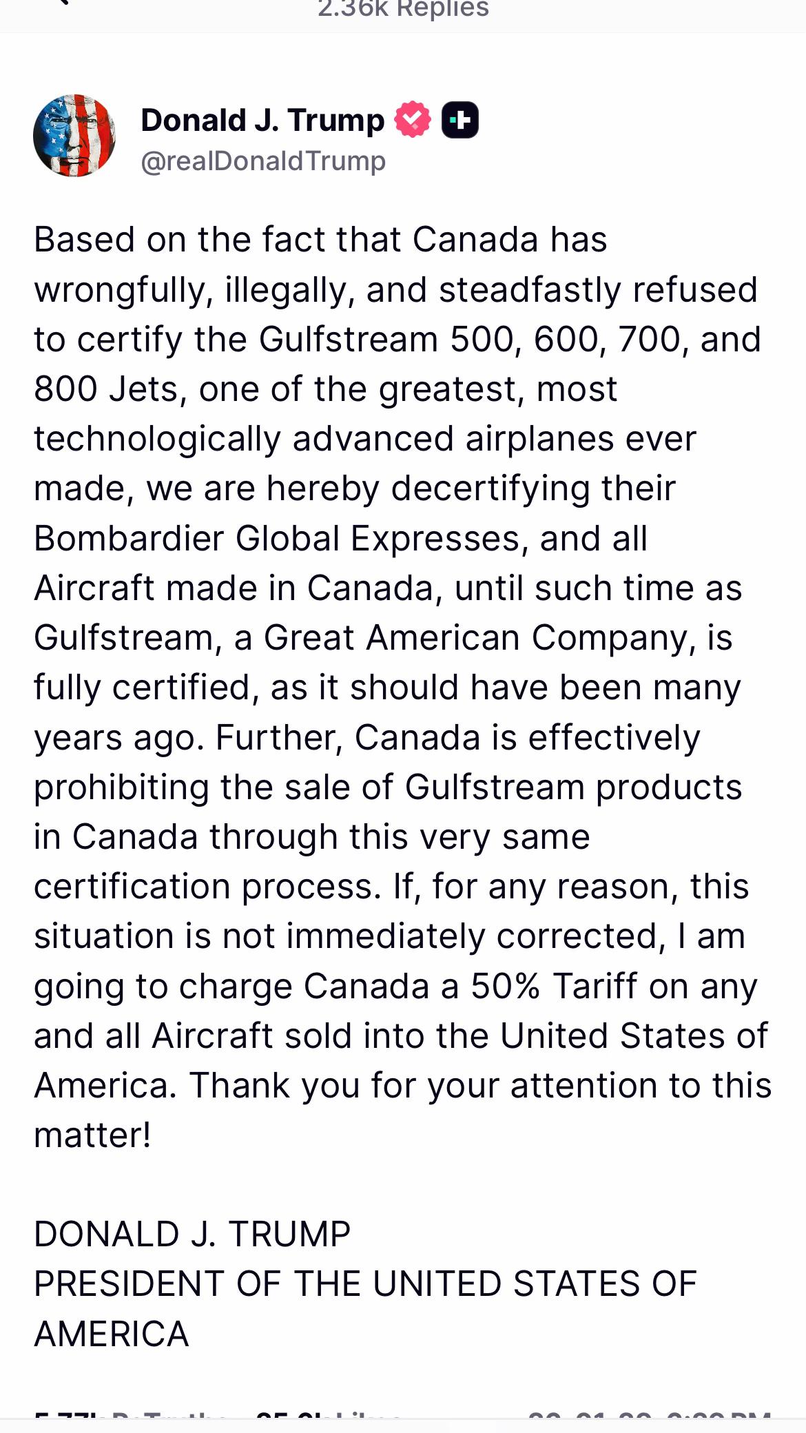Go back using the top-left arrow
The width and height of the screenshot is (806, 1433).
pyautogui.click(x=61, y=3)
